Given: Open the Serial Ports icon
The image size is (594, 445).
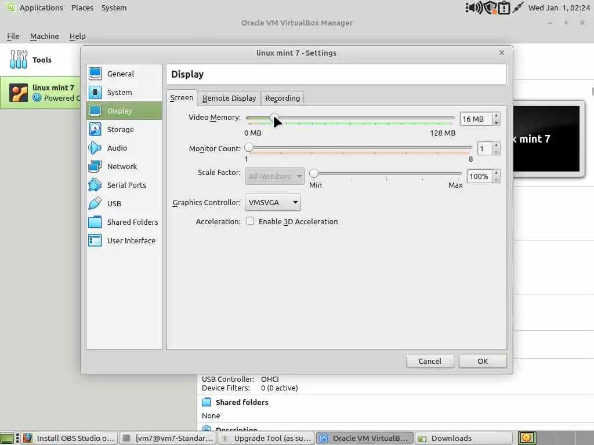Looking at the screenshot, I should click(95, 185).
